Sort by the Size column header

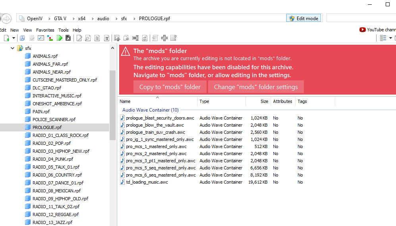(258, 101)
